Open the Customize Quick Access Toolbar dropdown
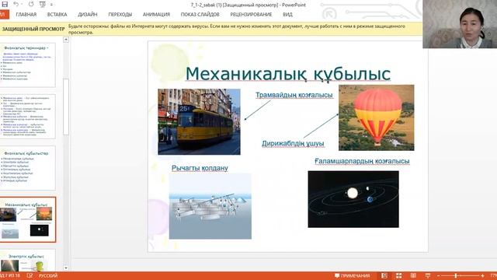497x280 pixels. (51, 5)
